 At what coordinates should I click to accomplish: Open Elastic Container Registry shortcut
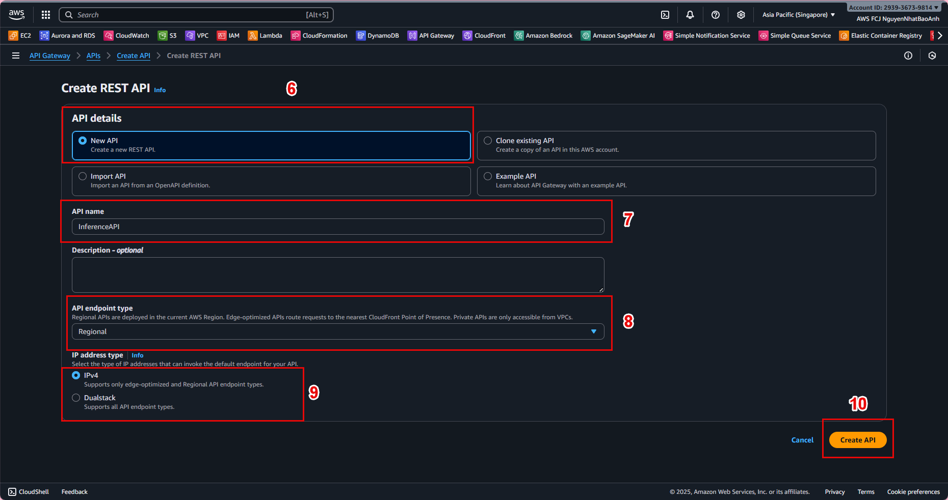click(881, 36)
